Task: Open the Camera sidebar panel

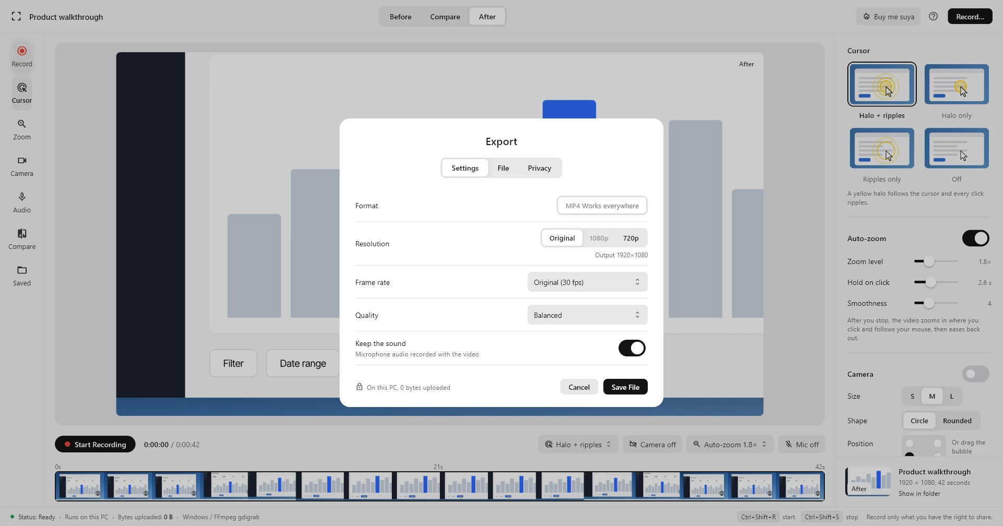Action: point(22,166)
